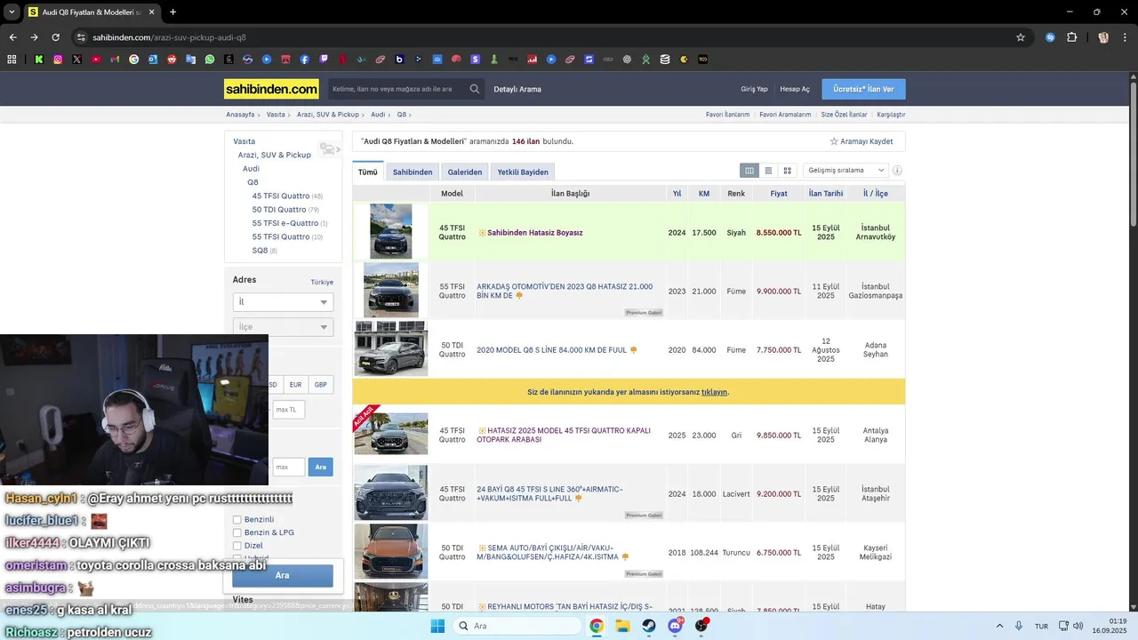Viewport: 1138px width, 640px height.
Task: Open the İl province dropdown
Action: click(283, 302)
